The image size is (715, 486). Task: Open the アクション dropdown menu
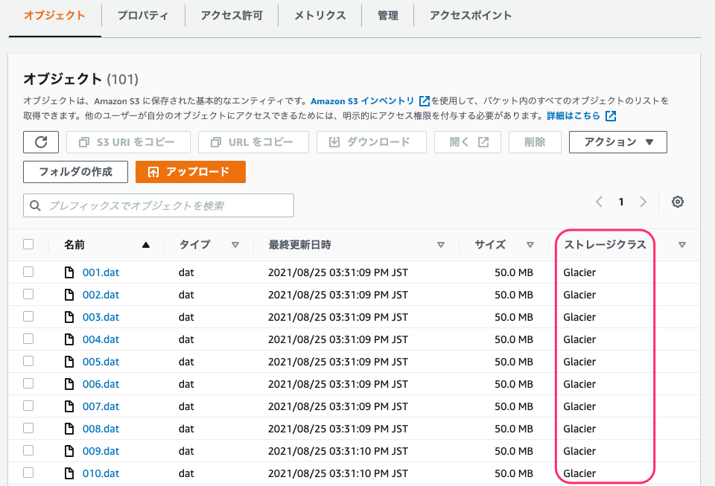[x=618, y=142]
